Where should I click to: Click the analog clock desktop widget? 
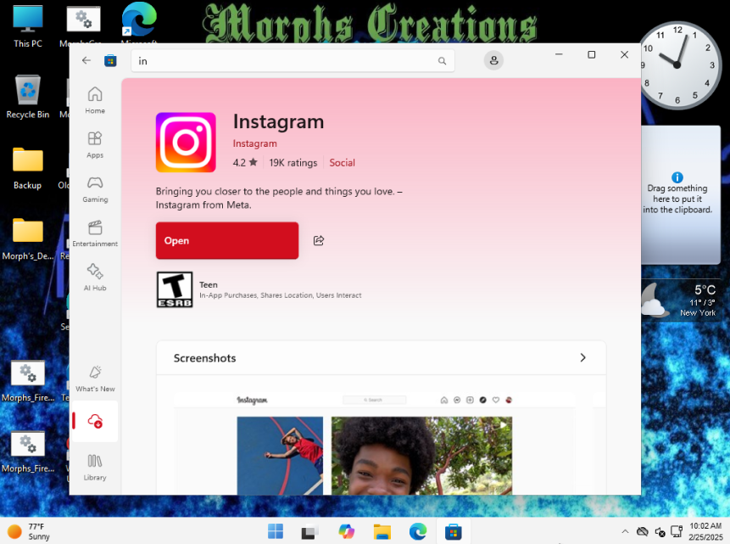[x=678, y=65]
